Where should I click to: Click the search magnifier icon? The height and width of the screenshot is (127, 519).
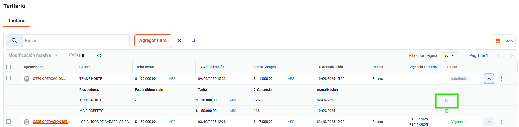14,41
